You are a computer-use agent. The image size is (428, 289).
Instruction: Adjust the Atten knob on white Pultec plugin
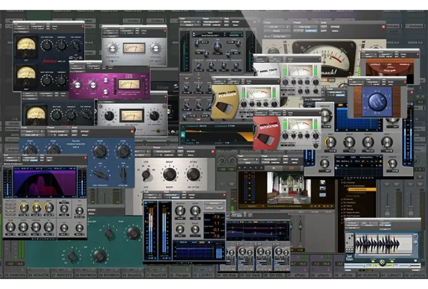(x=193, y=174)
